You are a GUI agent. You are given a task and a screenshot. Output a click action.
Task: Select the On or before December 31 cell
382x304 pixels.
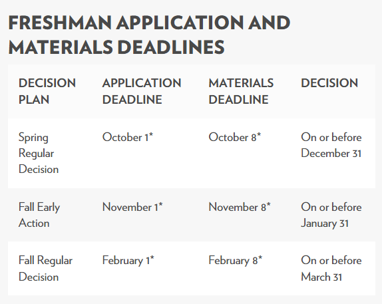[331, 146]
